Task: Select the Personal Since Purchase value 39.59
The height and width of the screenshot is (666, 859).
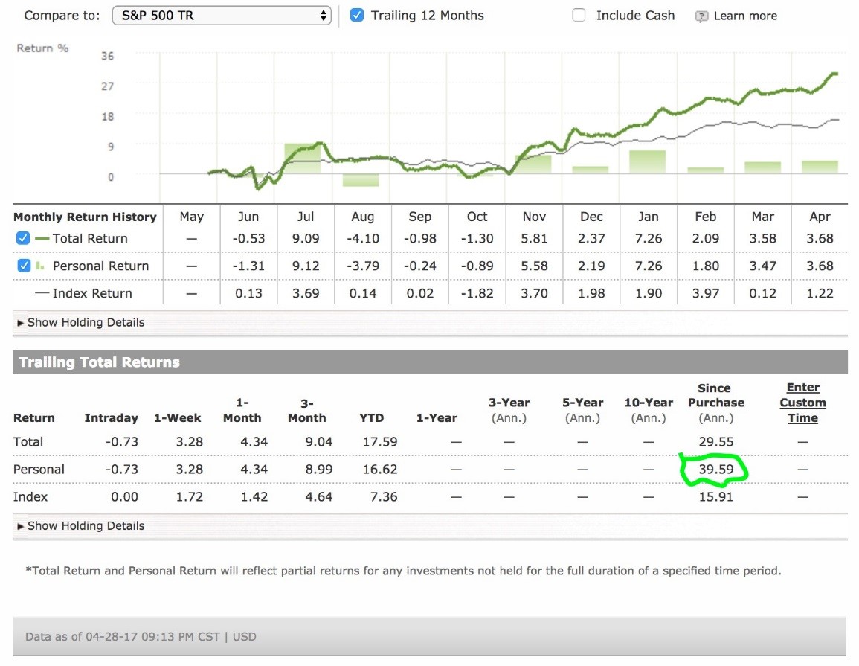Action: click(x=716, y=470)
